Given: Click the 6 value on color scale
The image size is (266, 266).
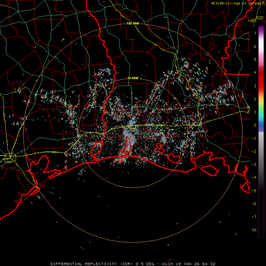Looking at the screenshot, I should tap(255, 46).
